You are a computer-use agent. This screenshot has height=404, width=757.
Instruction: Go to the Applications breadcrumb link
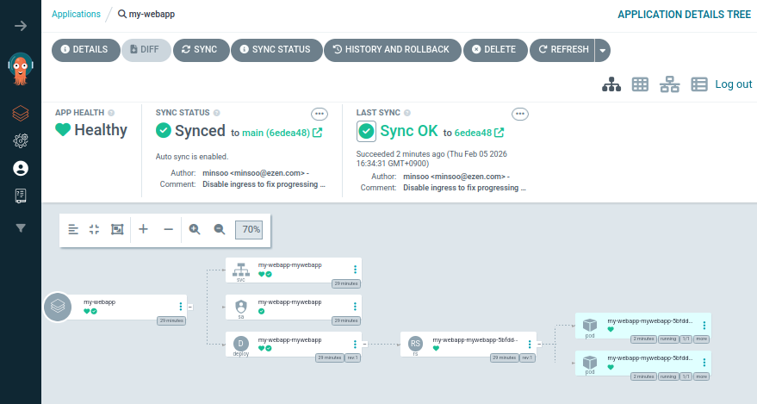(77, 14)
